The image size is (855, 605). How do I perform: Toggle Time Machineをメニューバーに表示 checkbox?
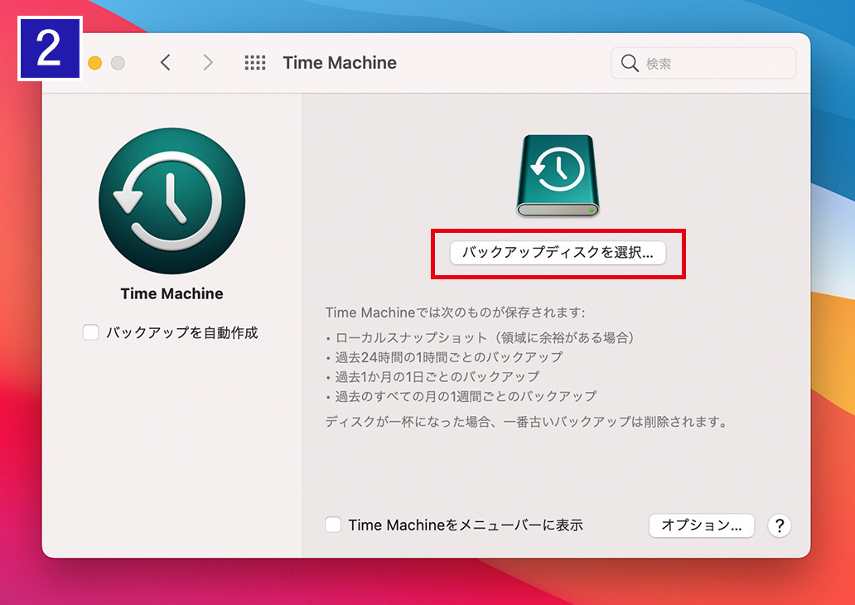click(x=333, y=525)
